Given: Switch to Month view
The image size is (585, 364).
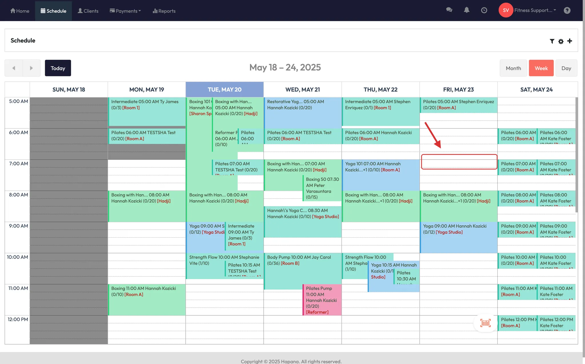Looking at the screenshot, I should click(513, 68).
